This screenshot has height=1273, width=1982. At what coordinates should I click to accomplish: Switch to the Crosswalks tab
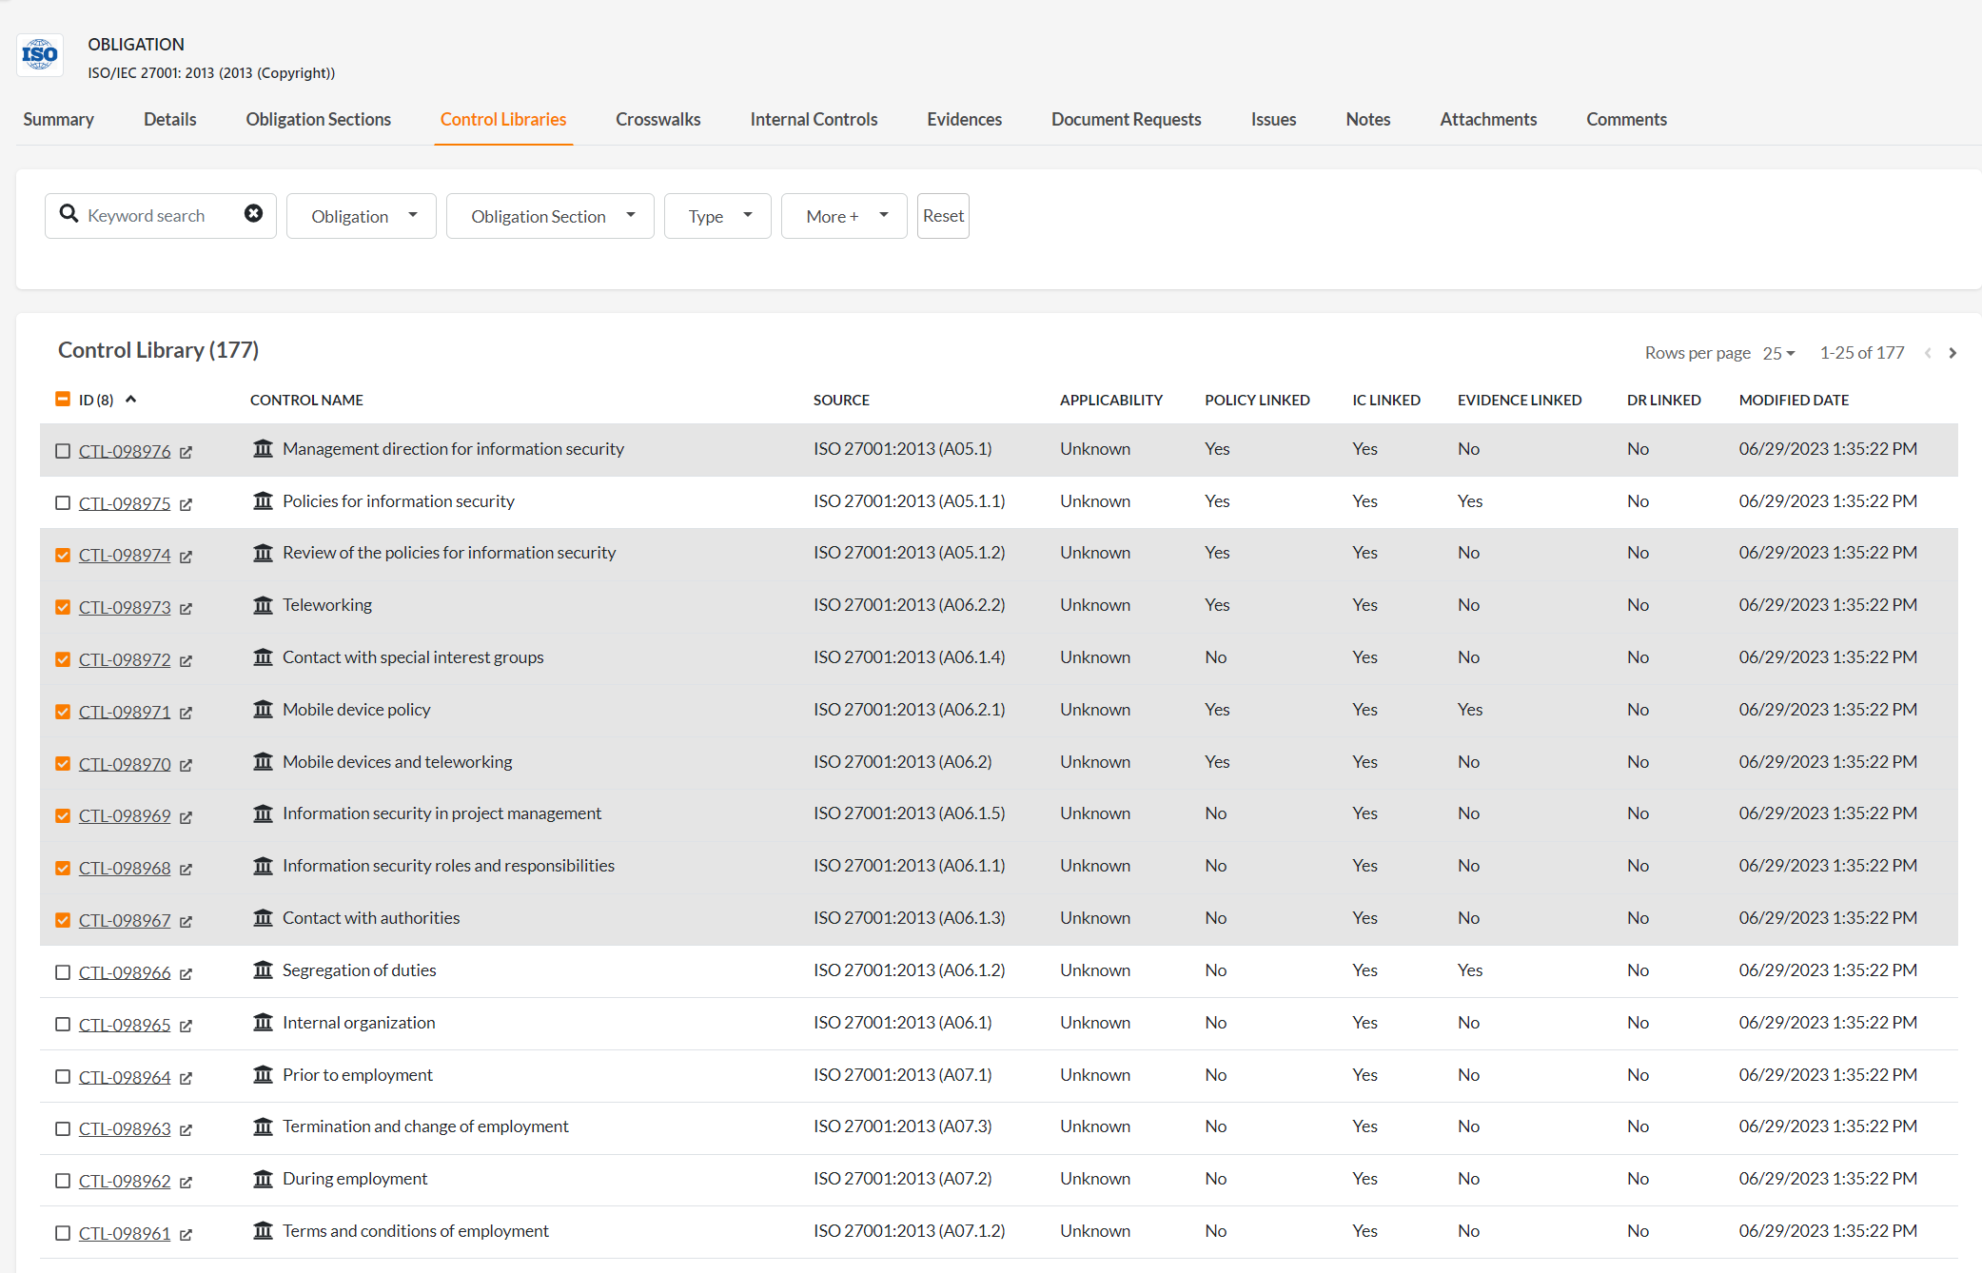[x=657, y=120]
